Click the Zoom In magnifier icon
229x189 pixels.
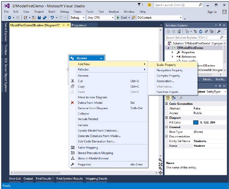(x=160, y=160)
